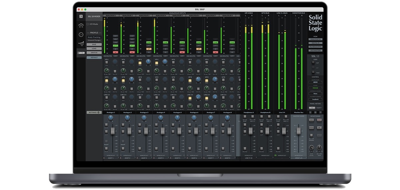Click the SAVE AS profile button

tap(94, 53)
